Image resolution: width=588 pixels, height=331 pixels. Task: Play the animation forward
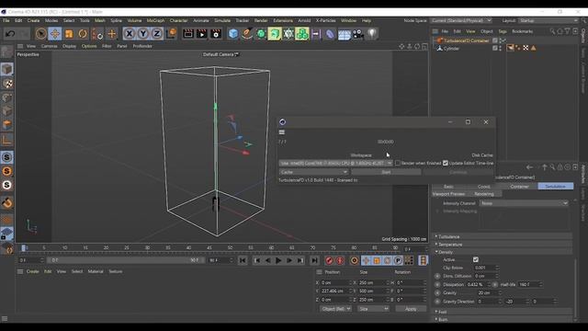point(278,260)
